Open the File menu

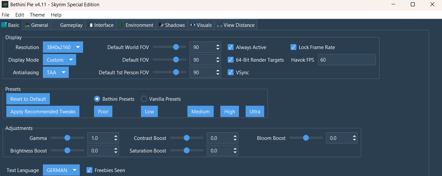[6, 15]
